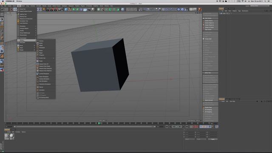Expand the Scale submenu in Tools menu
This screenshot has height=153, width=272.
point(27,48)
